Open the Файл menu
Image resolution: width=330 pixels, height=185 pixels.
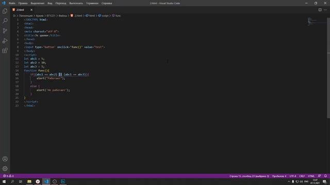click(x=12, y=3)
